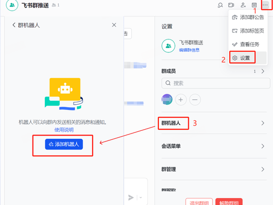Close the 群机器人 panel
The width and height of the screenshot is (273, 205).
(114, 25)
